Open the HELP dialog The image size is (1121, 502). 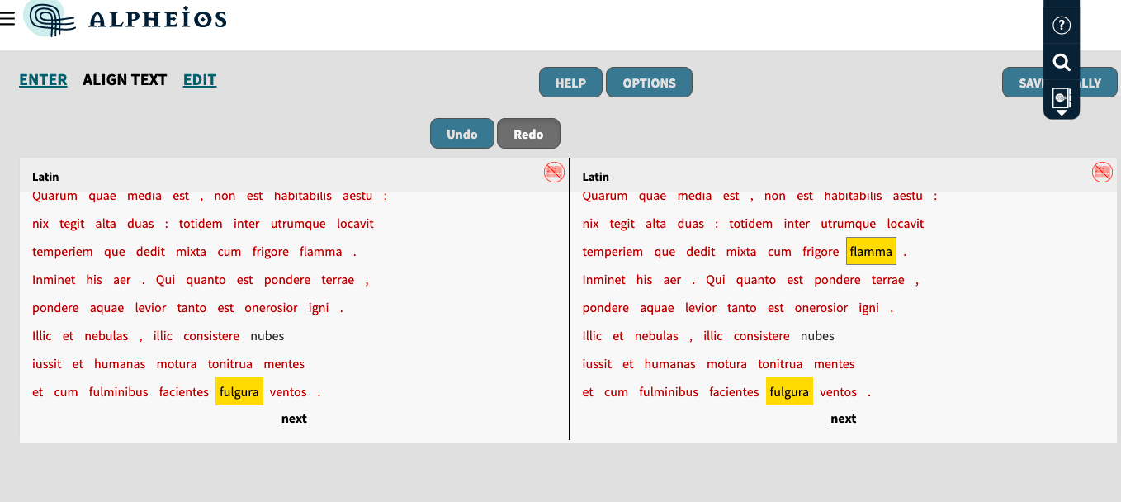570,82
